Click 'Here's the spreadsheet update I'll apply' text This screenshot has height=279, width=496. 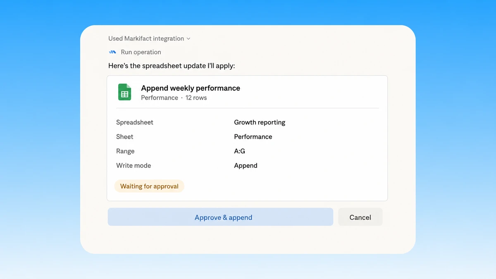172,66
